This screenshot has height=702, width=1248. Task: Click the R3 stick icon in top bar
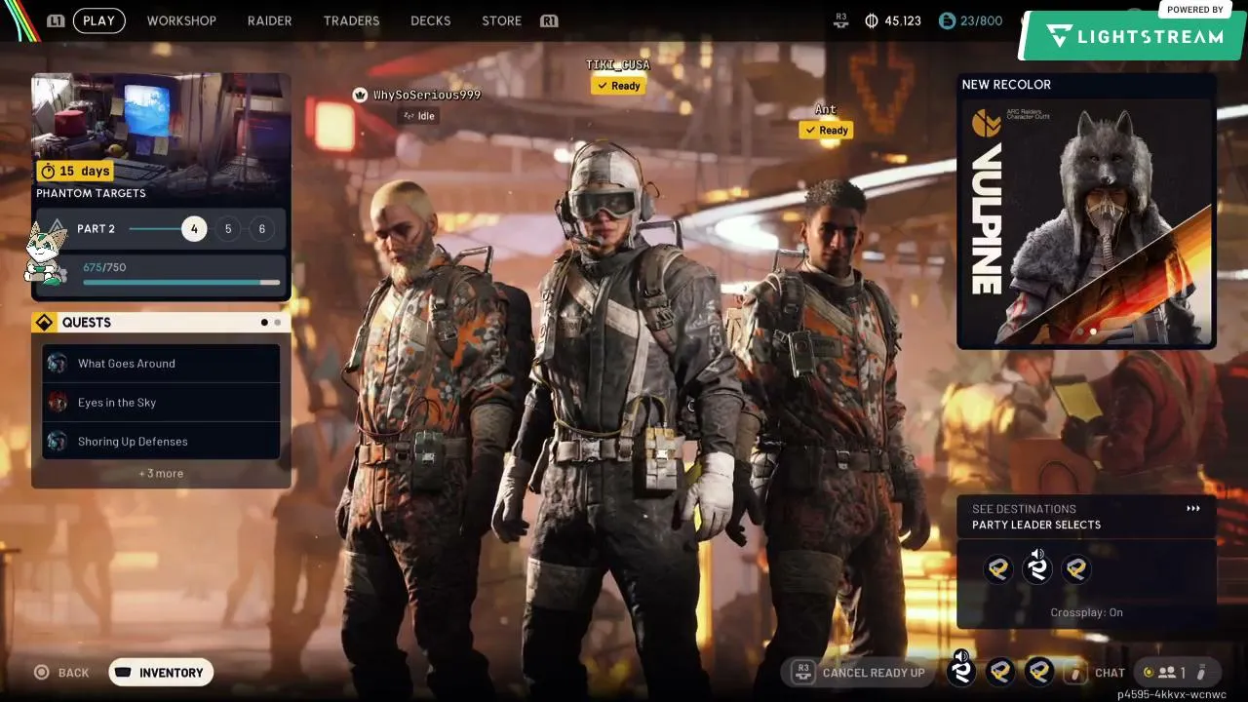[841, 20]
